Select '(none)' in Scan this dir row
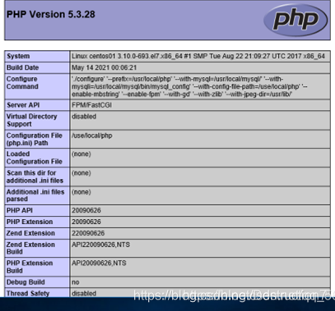Screen dimensions: 335x311 [x=81, y=173]
